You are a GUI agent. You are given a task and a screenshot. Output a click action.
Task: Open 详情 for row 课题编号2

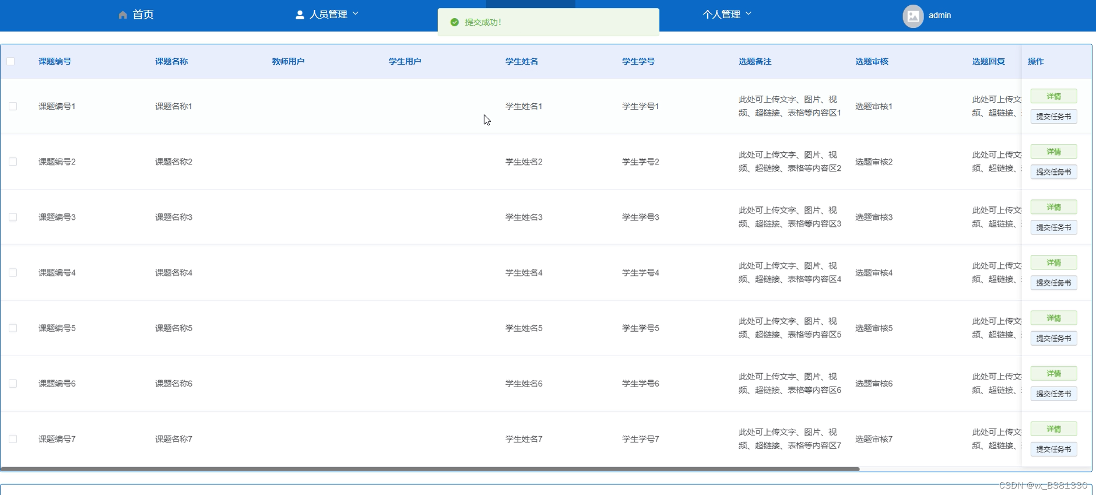(x=1053, y=152)
